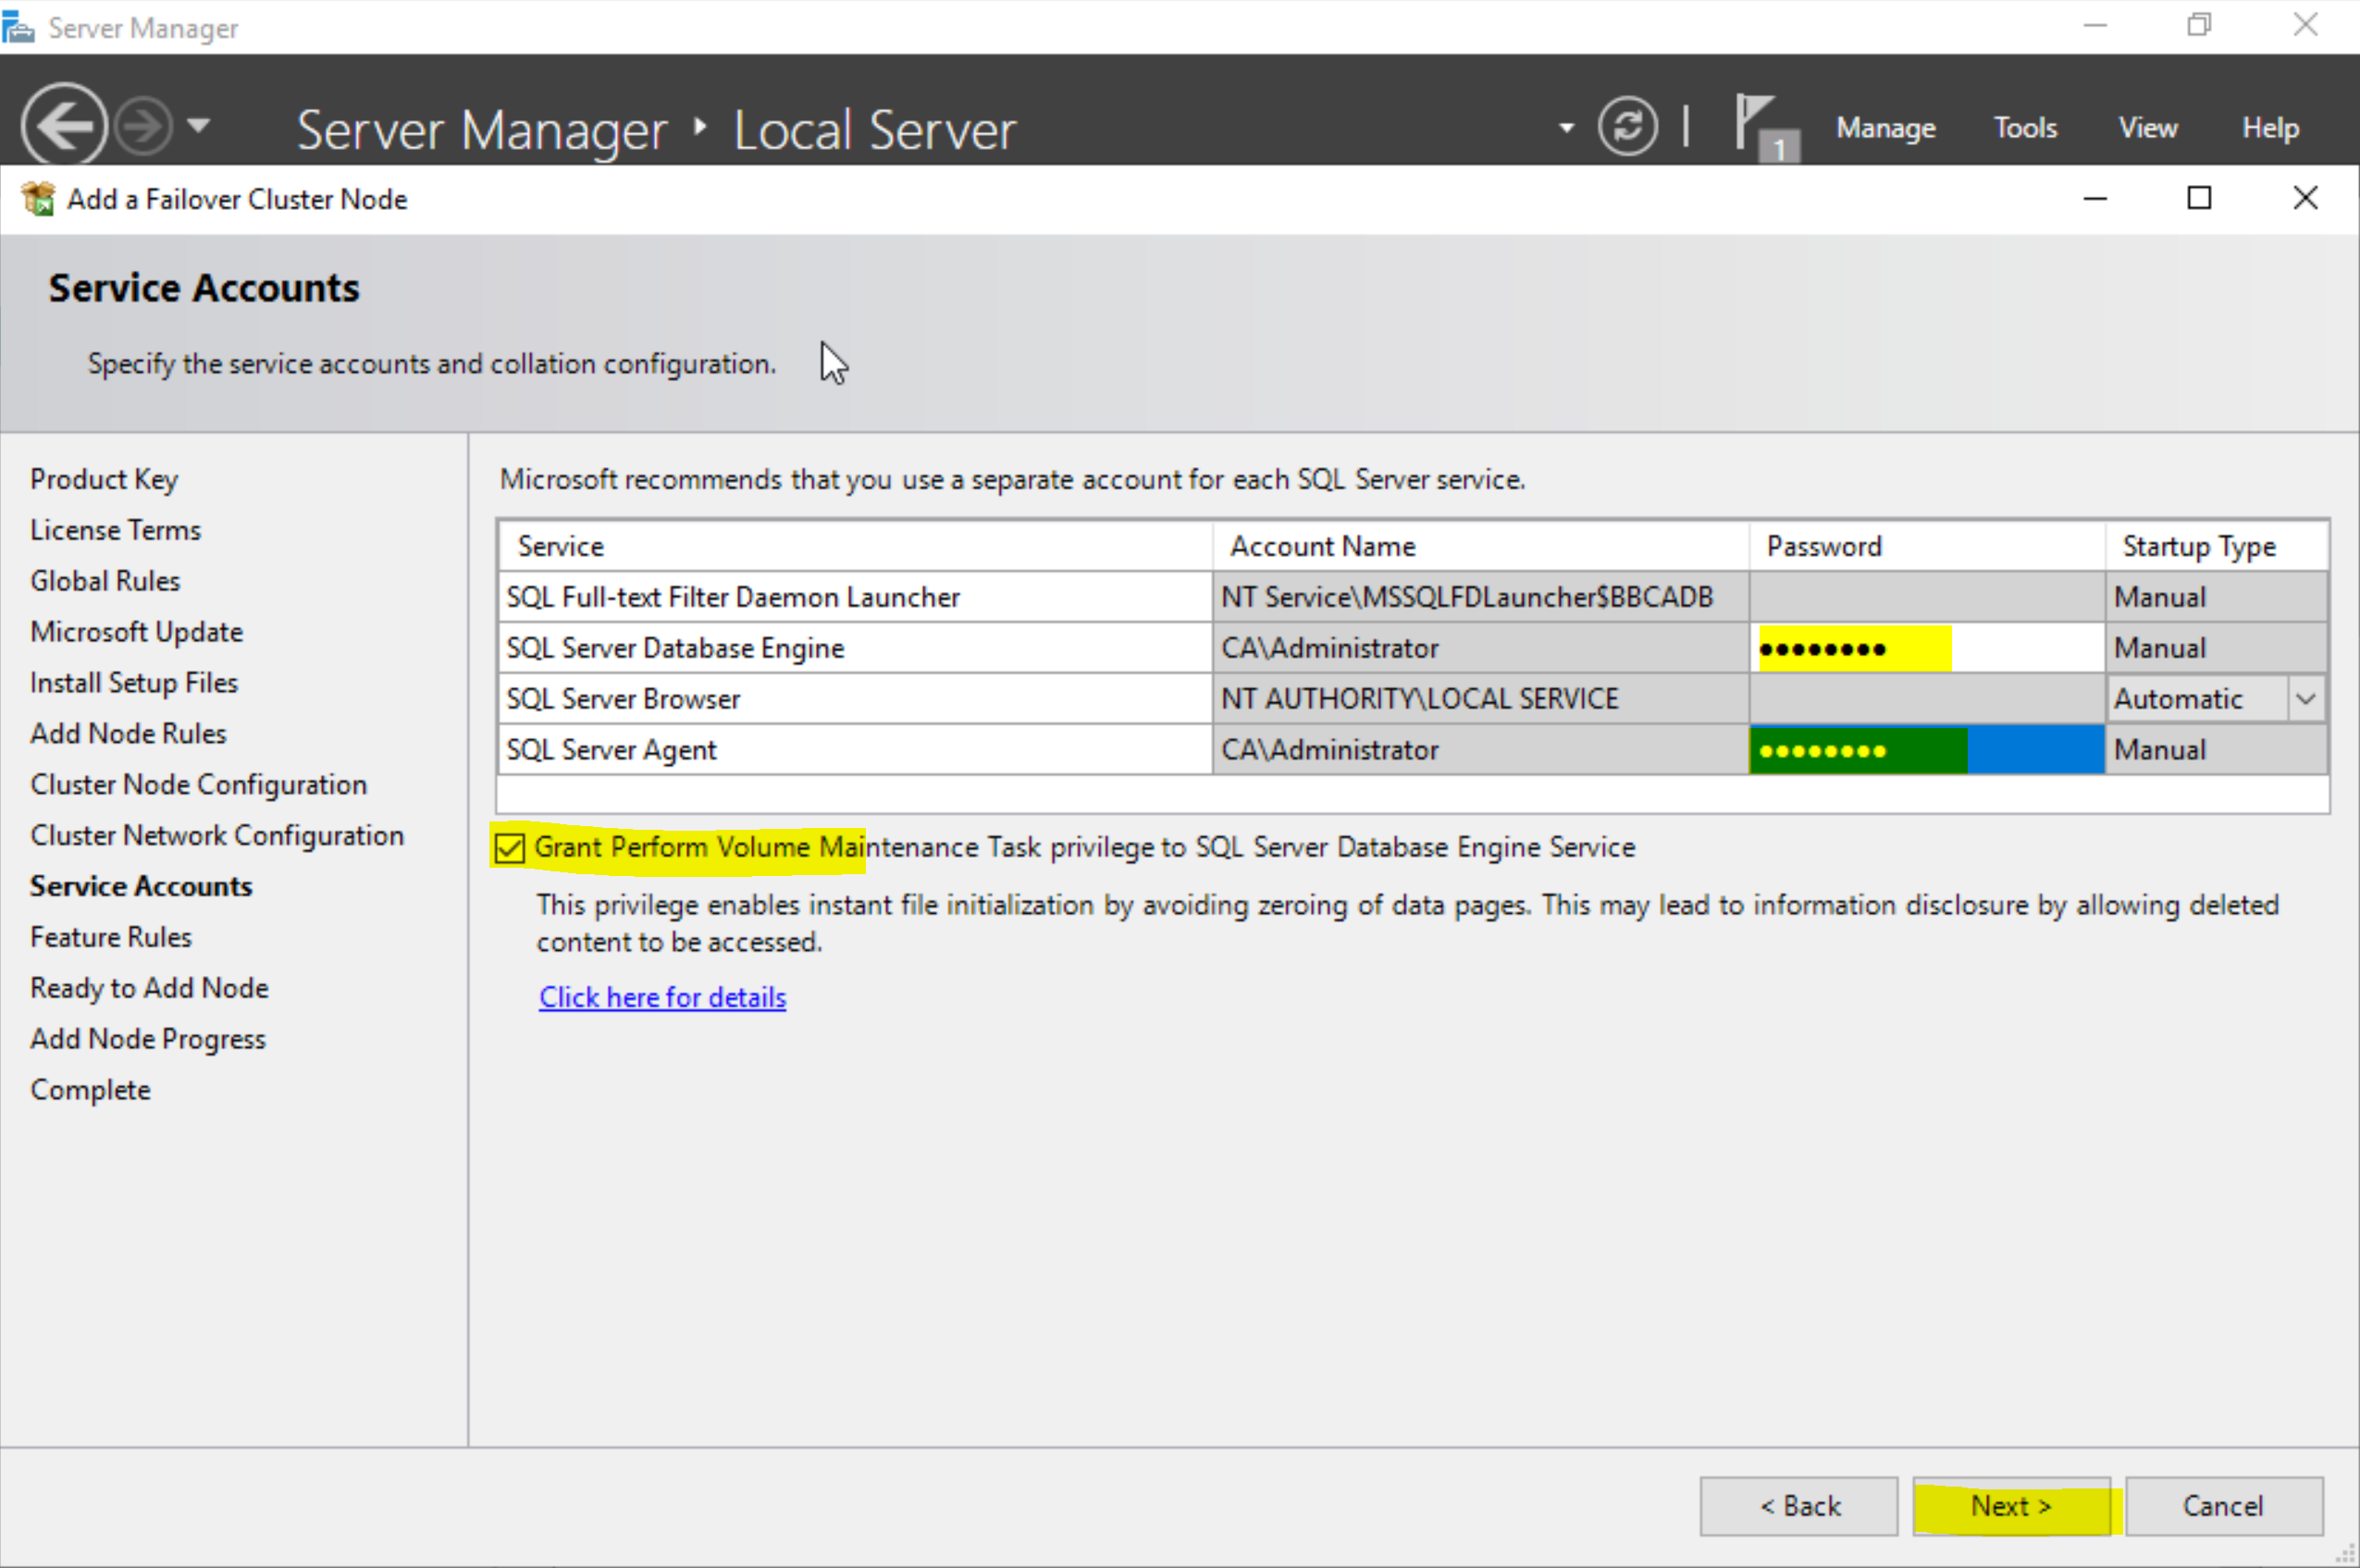This screenshot has height=1568, width=2360.
Task: Select Complete step in sidebar
Action: coord(90,1090)
